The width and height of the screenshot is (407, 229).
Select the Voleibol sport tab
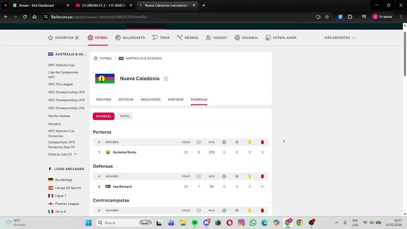[246, 38]
